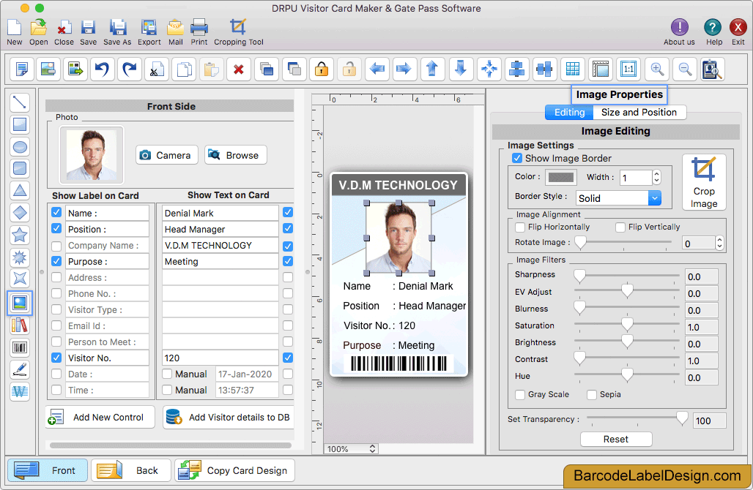Image resolution: width=753 pixels, height=490 pixels.
Task: Click the Redo arrow icon
Action: (x=129, y=69)
